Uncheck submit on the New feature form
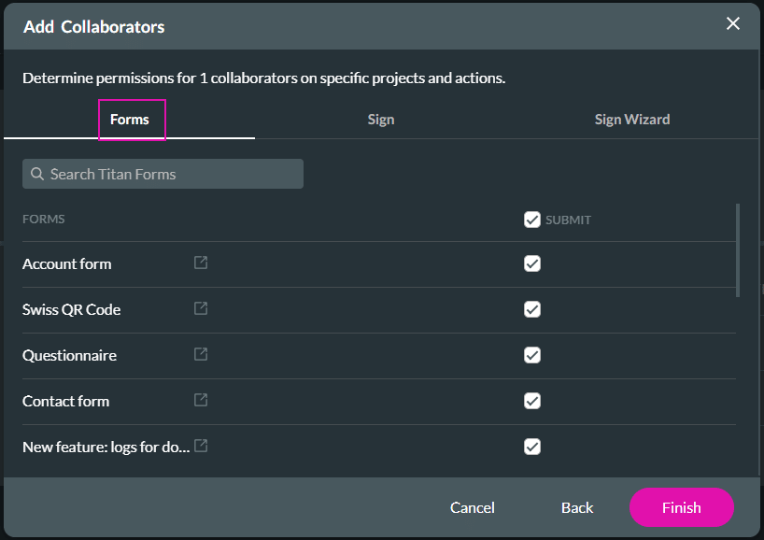This screenshot has height=540, width=764. coord(532,447)
